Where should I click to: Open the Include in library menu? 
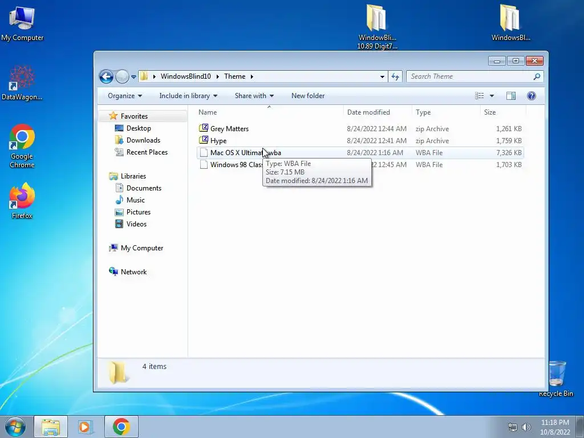(x=188, y=96)
